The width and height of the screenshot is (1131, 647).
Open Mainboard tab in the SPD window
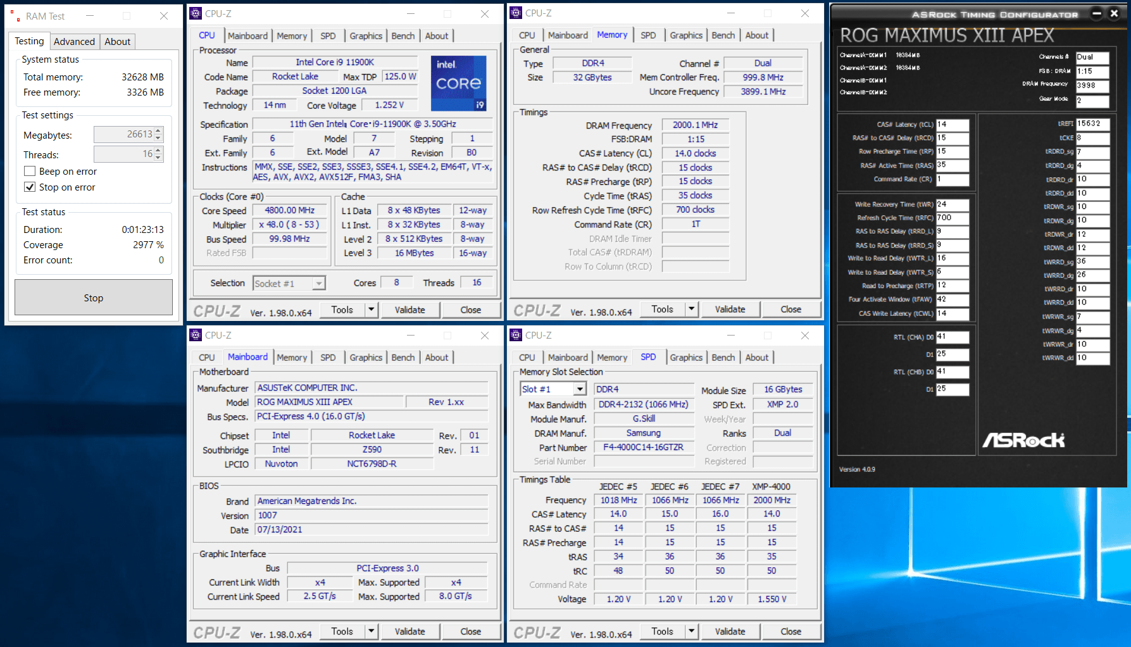[x=568, y=358]
